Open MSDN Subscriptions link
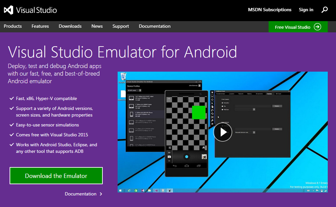Viewport: 336px width, 207px height. click(x=270, y=10)
